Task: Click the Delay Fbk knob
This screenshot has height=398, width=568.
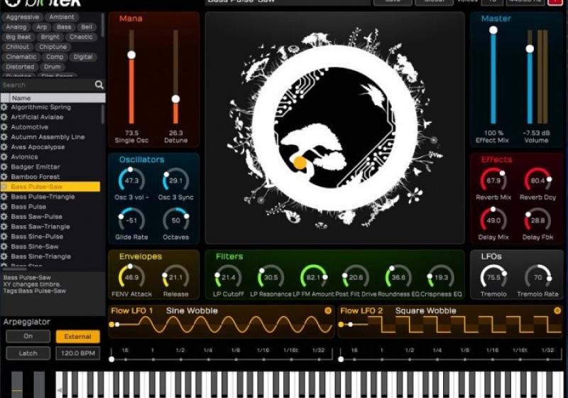Action: coord(537,220)
